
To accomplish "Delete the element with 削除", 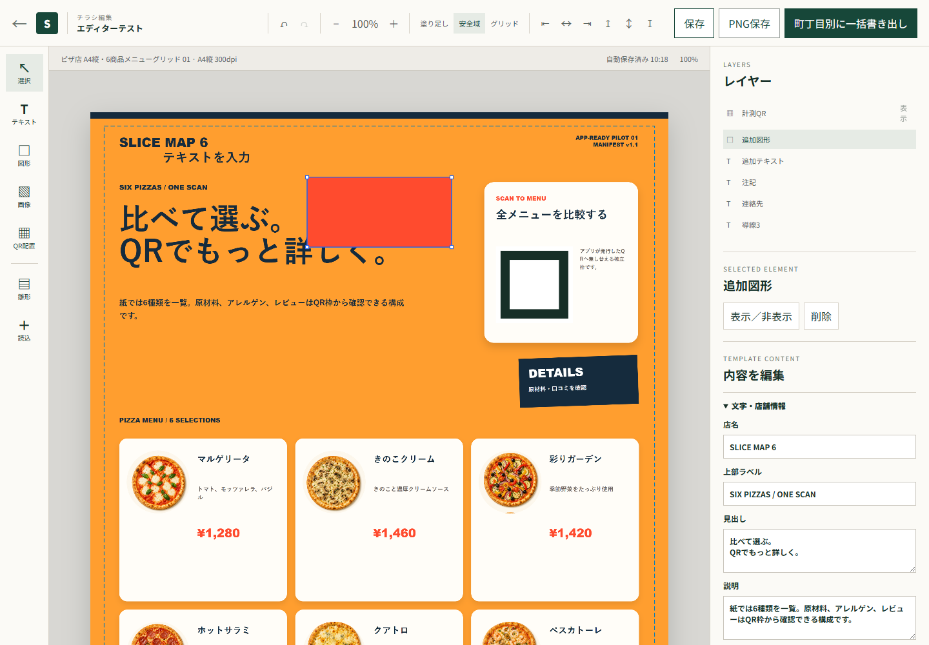I will (x=821, y=316).
